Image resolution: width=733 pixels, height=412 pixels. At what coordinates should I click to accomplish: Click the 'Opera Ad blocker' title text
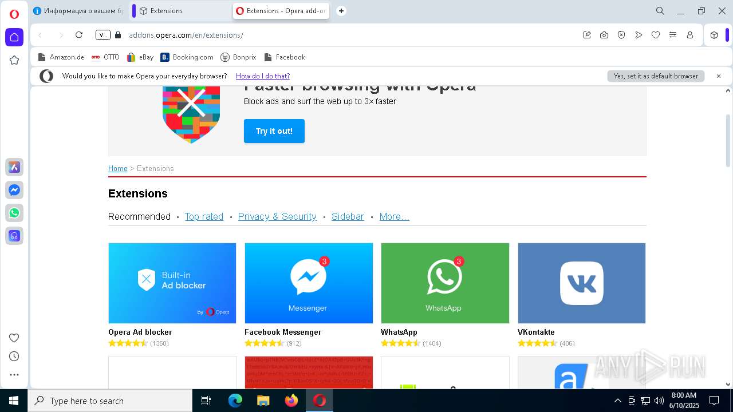(140, 332)
